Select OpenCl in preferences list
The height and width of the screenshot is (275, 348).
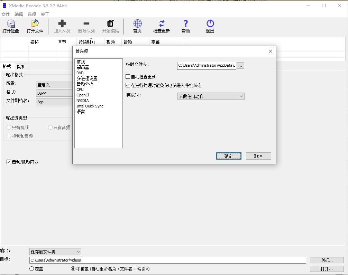tap(83, 95)
